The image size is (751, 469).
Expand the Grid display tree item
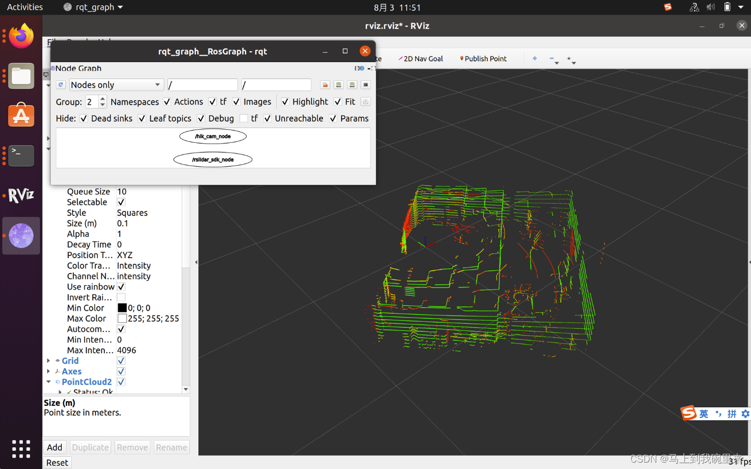click(48, 361)
